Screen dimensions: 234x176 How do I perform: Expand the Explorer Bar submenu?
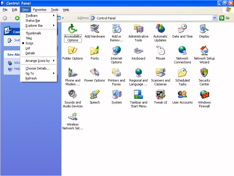click(39, 26)
